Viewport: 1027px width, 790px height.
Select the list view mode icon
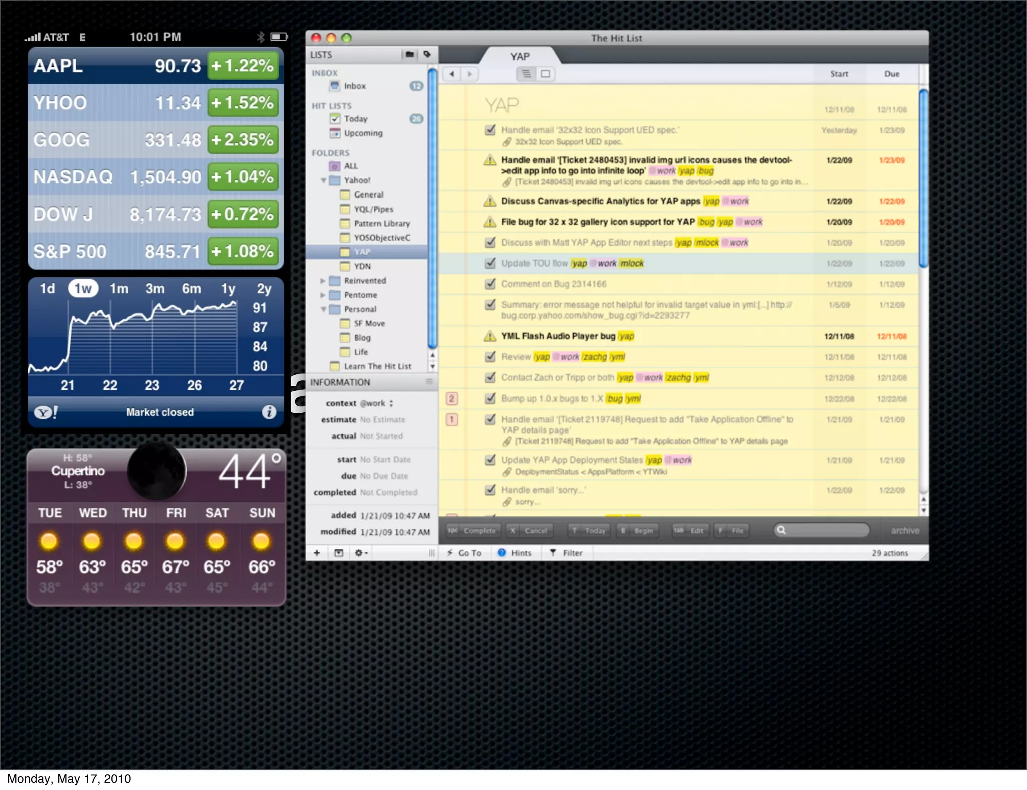[x=526, y=74]
